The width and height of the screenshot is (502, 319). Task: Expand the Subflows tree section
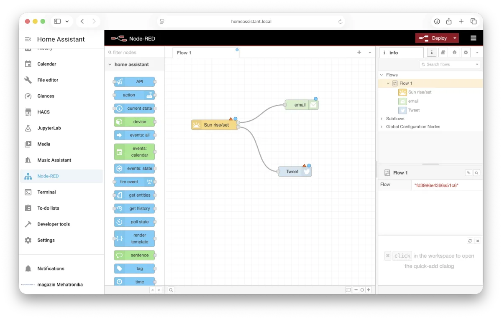pyautogui.click(x=382, y=119)
